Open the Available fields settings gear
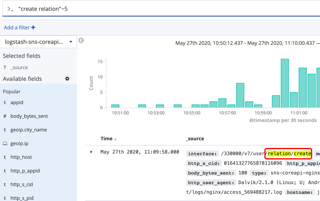320x201 pixels. click(67, 79)
